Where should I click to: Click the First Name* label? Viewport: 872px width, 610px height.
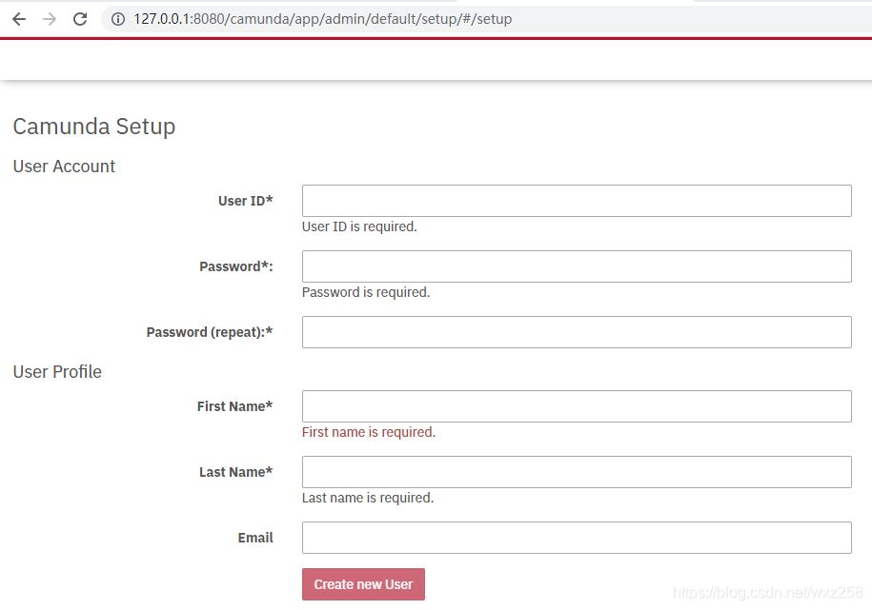point(234,406)
